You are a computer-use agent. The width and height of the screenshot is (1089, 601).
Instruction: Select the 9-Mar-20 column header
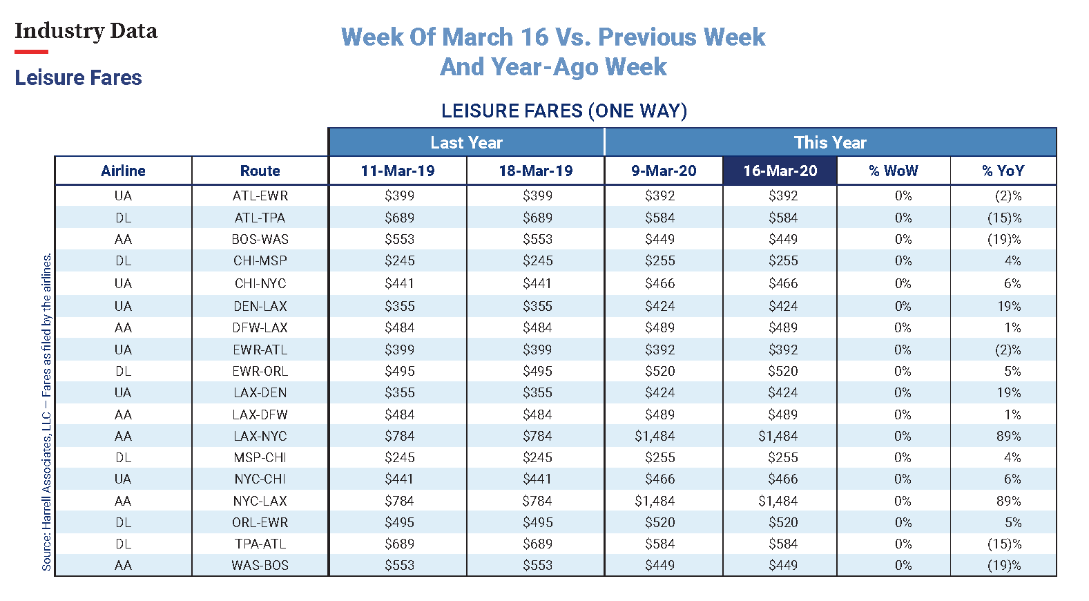664,171
